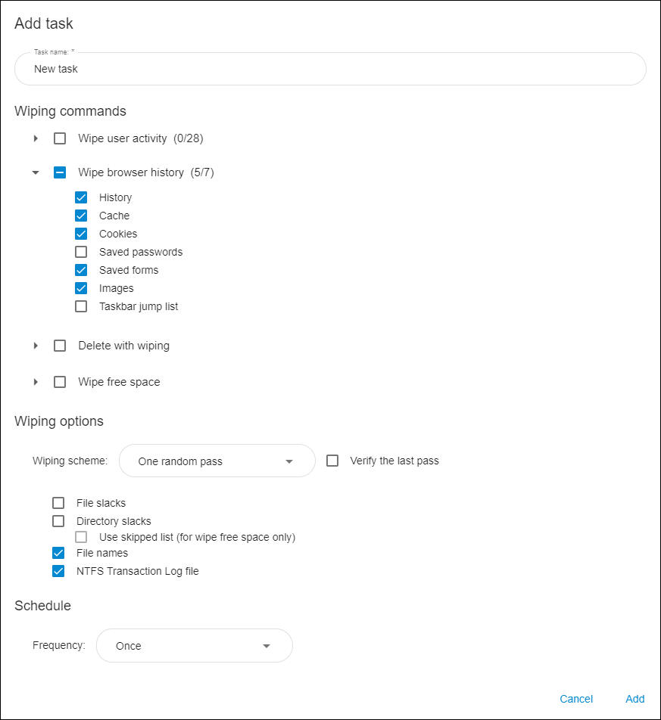This screenshot has width=661, height=720.
Task: Check Verify the last pass
Action: pyautogui.click(x=332, y=461)
